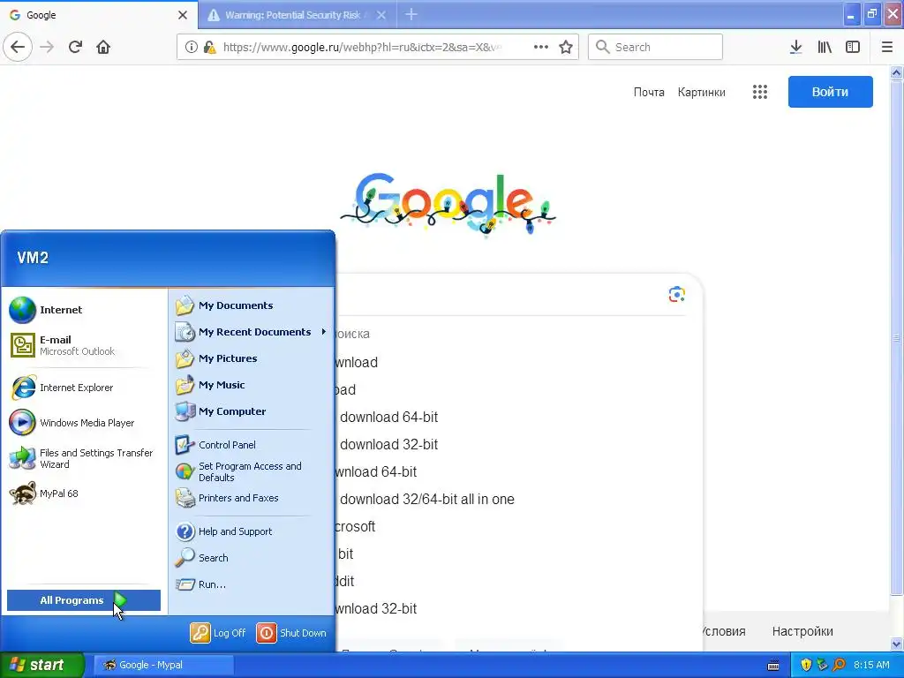Image resolution: width=904 pixels, height=678 pixels.
Task: Close the Security Risk warning tab
Action: pyautogui.click(x=381, y=15)
